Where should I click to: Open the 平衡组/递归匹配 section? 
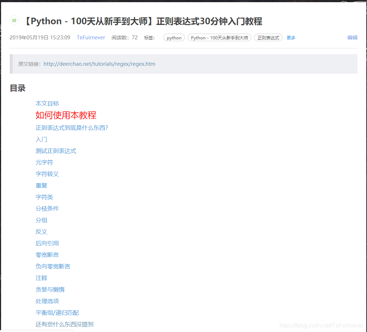(x=57, y=312)
